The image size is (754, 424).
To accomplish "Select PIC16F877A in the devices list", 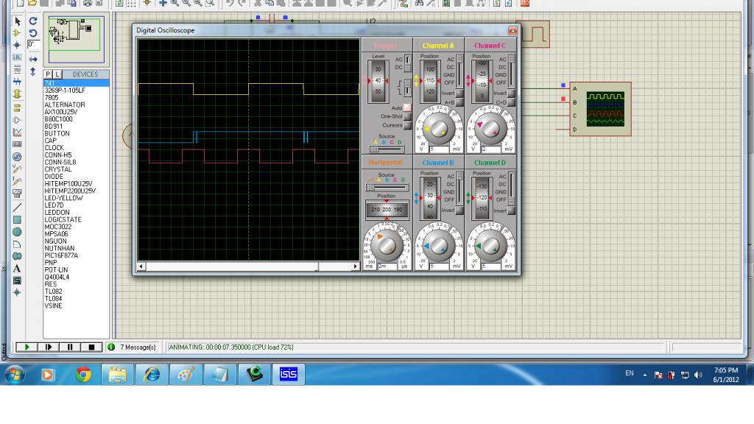I will click(61, 255).
